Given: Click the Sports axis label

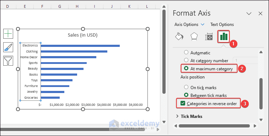Looking at the screenshot, I should 33,63.
